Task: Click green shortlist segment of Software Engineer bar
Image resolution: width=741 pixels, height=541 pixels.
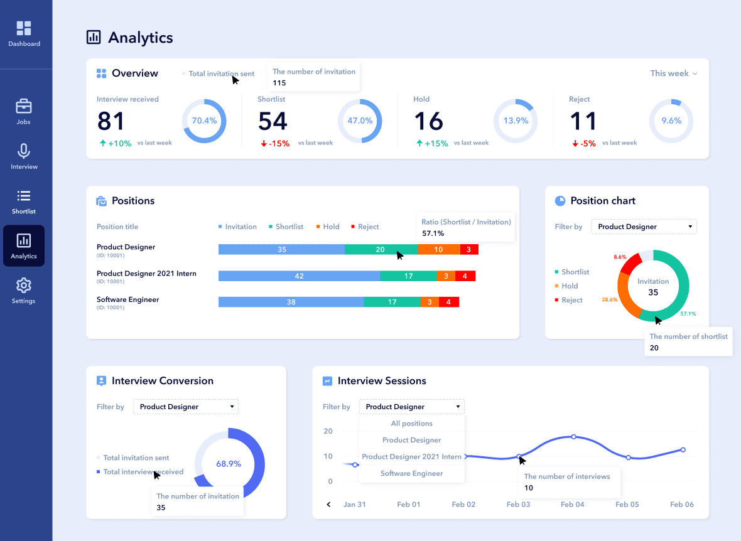Action: pos(392,302)
